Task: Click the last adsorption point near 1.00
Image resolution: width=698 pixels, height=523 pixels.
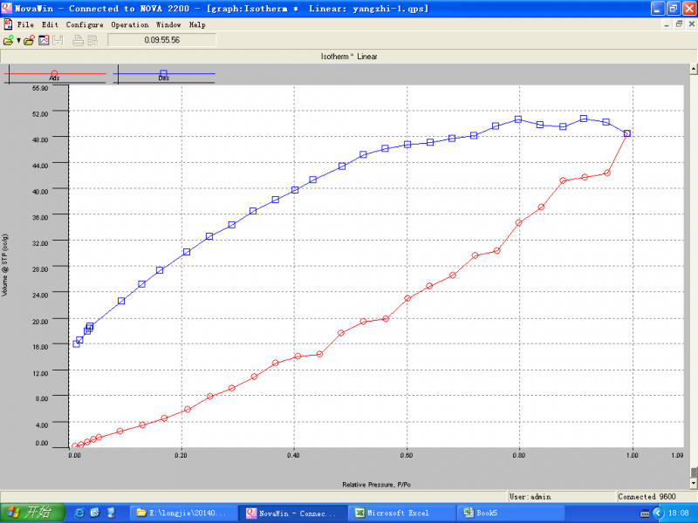Action: (x=627, y=133)
